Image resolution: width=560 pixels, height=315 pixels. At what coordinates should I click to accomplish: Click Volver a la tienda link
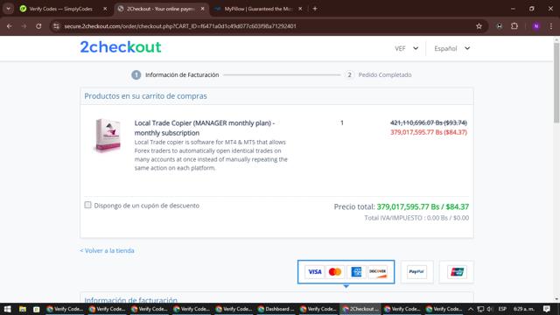point(107,251)
